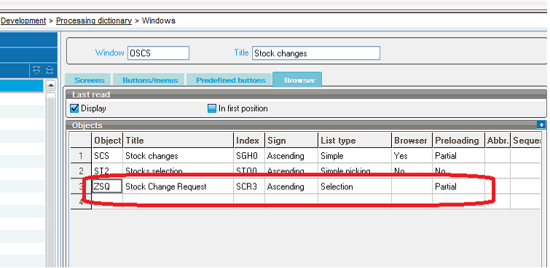Viewport: 550px width, 268px height.
Task: Select the ZSQ object cell
Action: pyautogui.click(x=107, y=186)
